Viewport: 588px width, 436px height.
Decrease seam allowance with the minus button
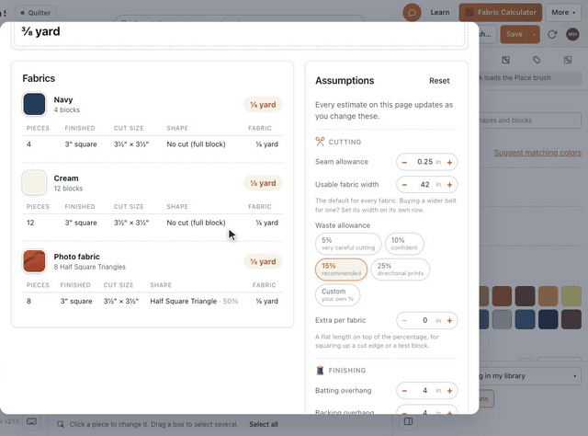click(x=404, y=162)
